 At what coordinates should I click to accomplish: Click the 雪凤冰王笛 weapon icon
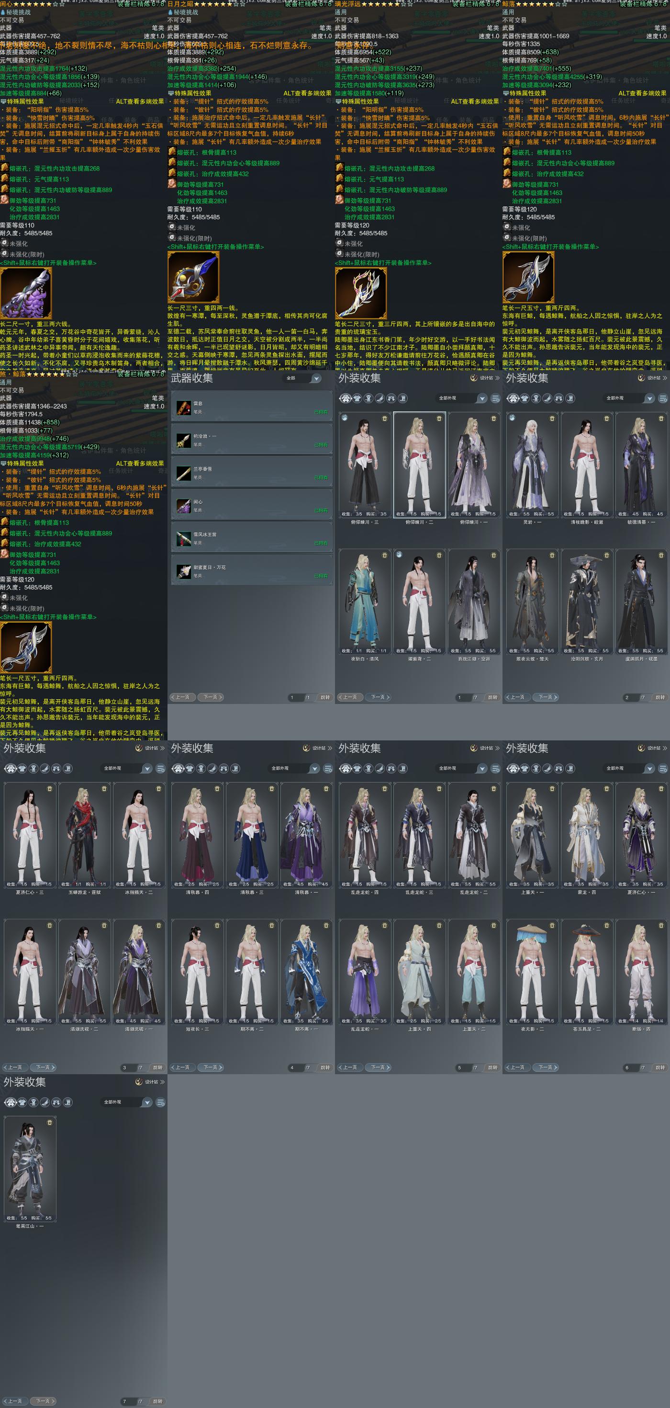tap(183, 538)
